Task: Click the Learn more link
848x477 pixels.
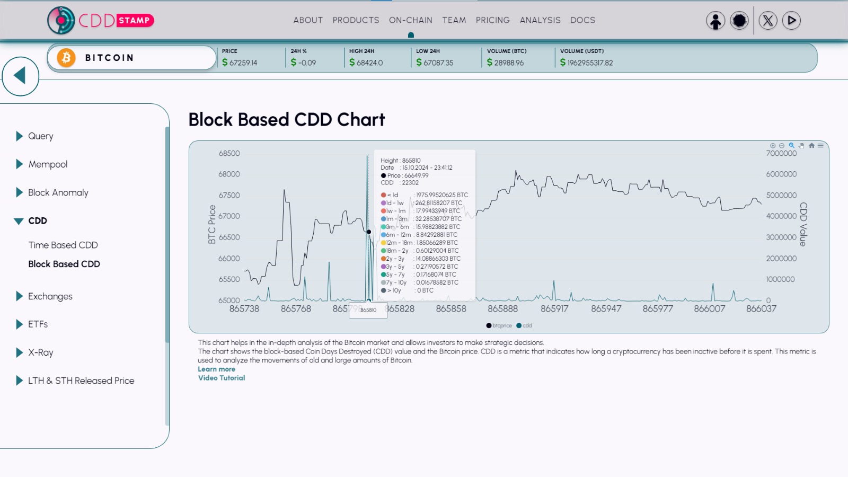Action: (216, 369)
